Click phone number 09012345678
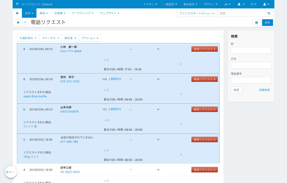Screen dimensions: 287x183 pyautogui.click(x=69, y=111)
